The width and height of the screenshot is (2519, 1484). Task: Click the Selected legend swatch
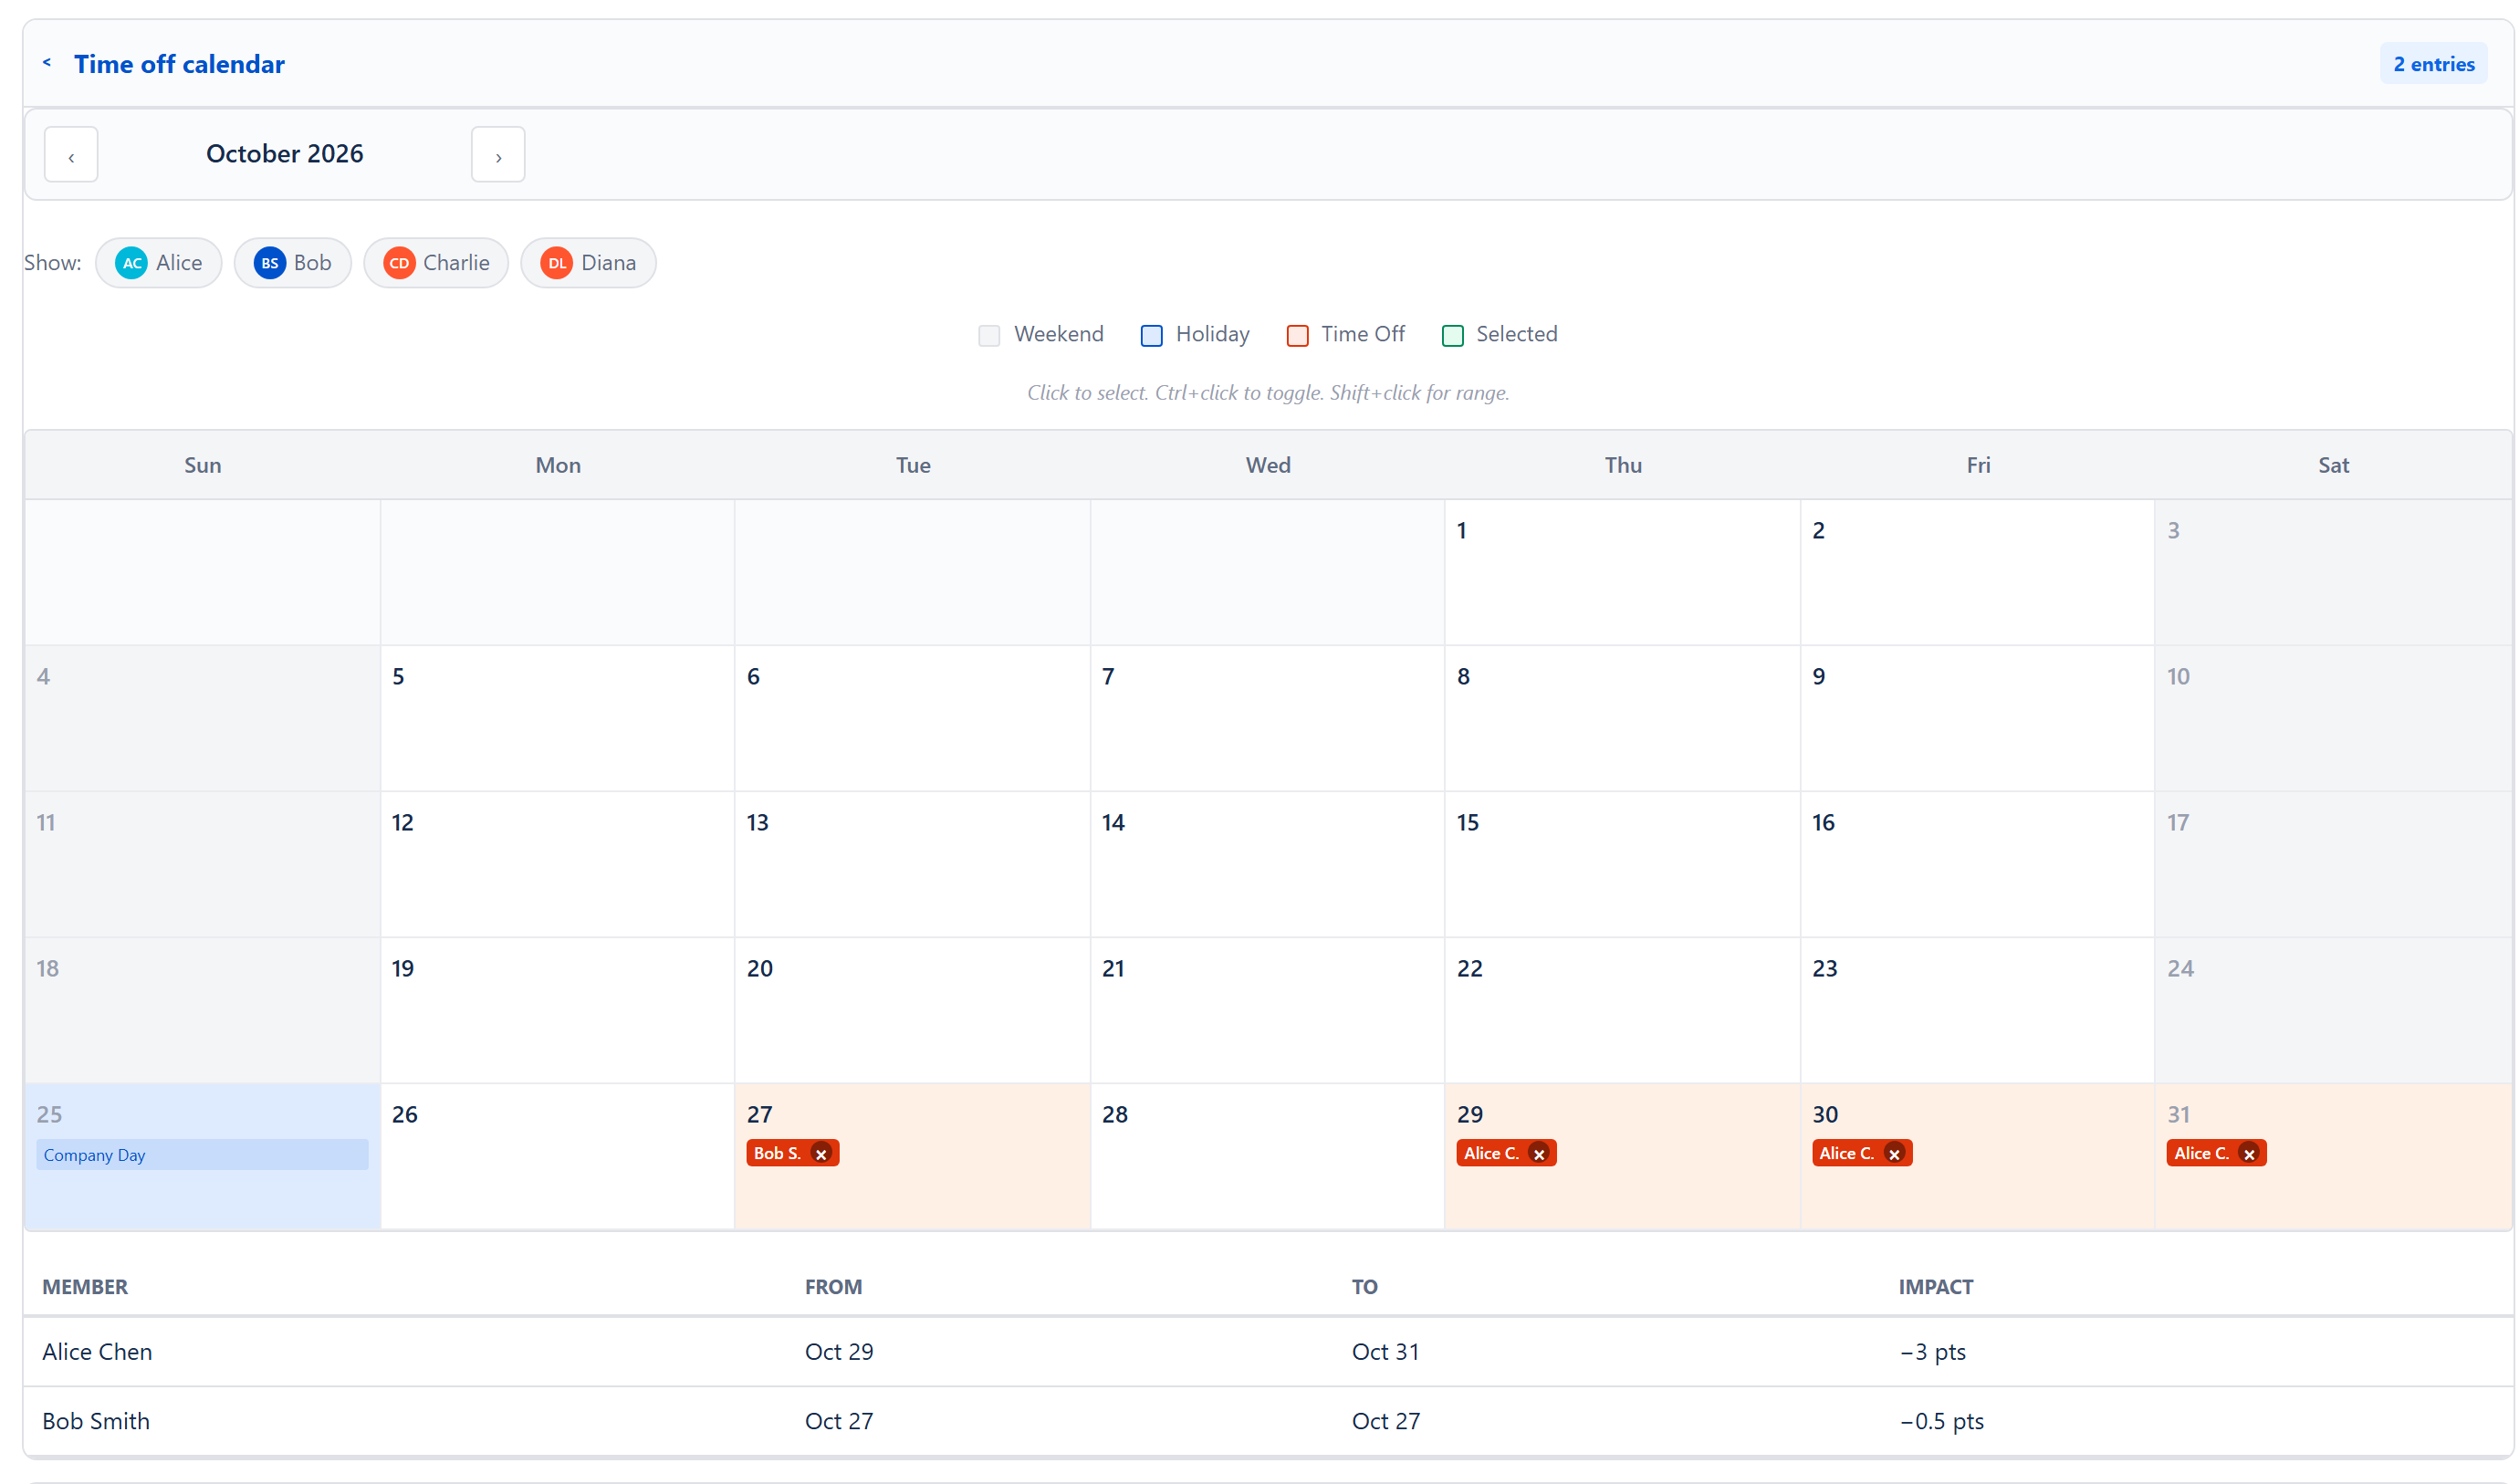tap(1452, 335)
